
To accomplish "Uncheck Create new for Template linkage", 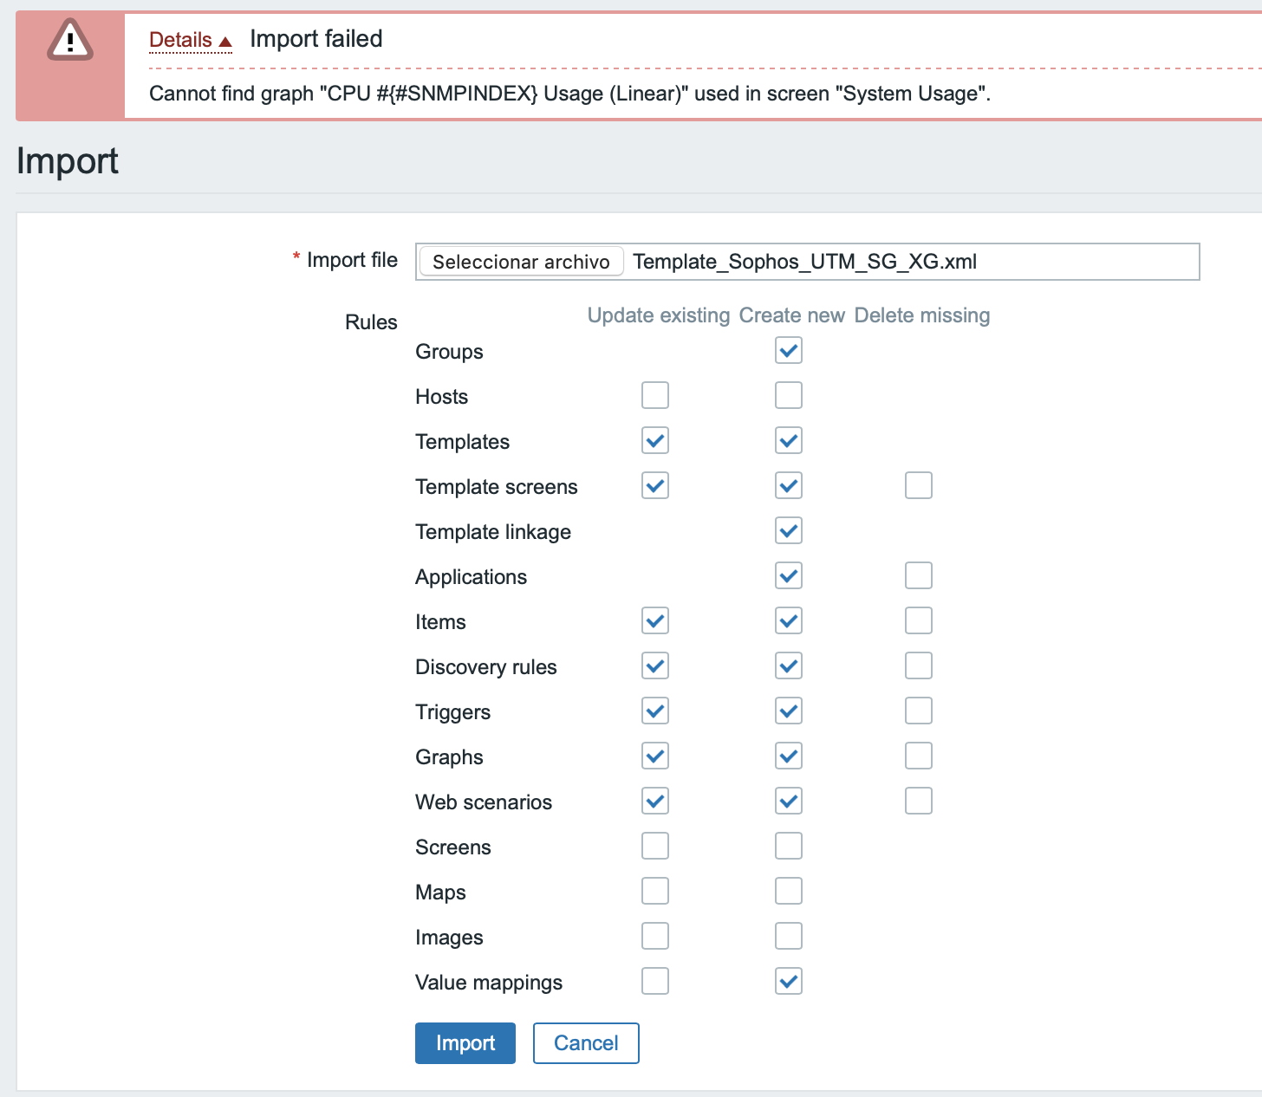I will click(x=789, y=531).
